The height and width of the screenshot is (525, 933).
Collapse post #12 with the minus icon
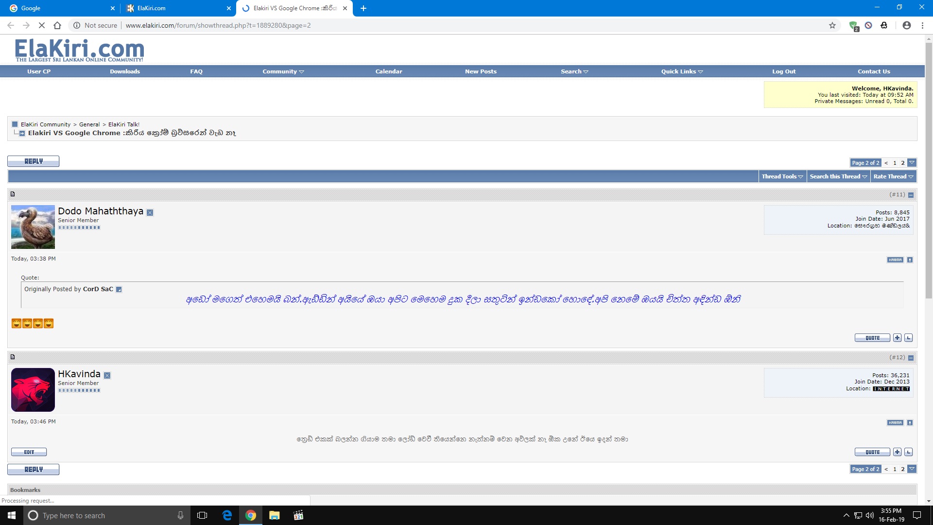[911, 358]
